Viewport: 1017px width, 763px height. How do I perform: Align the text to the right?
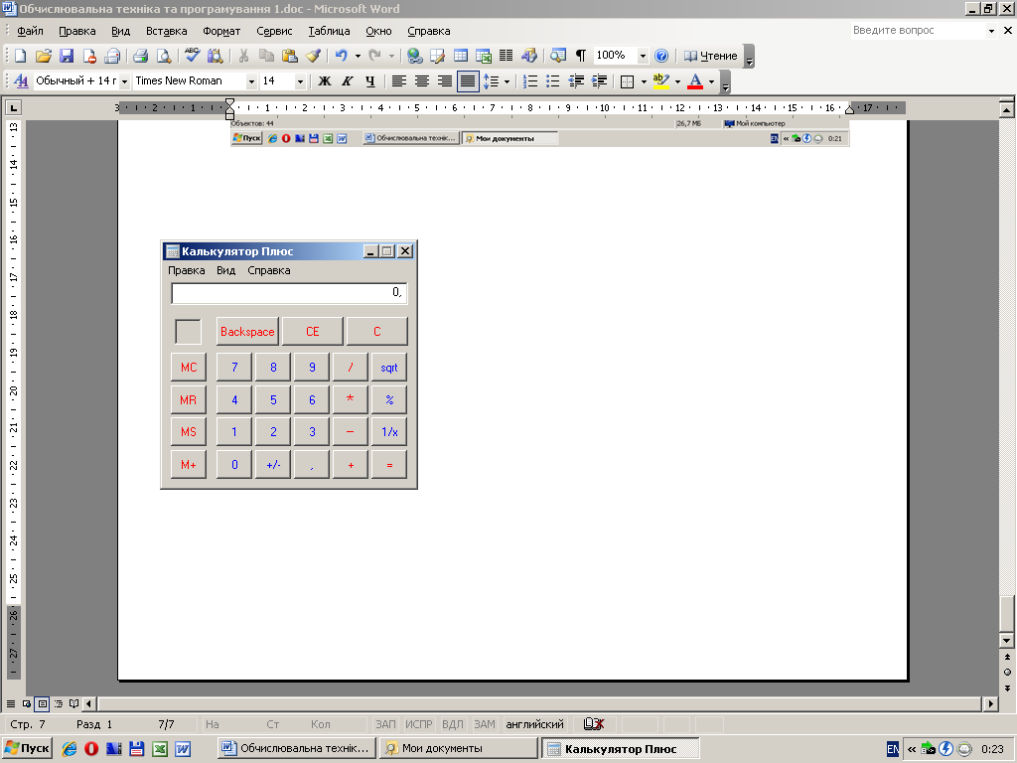click(445, 81)
